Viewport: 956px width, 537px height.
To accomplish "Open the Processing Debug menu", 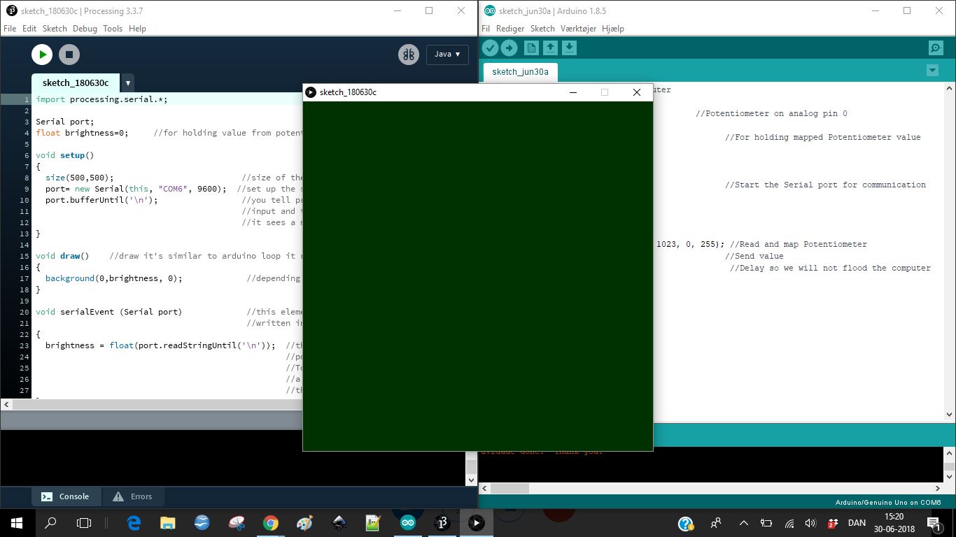I will (x=85, y=29).
